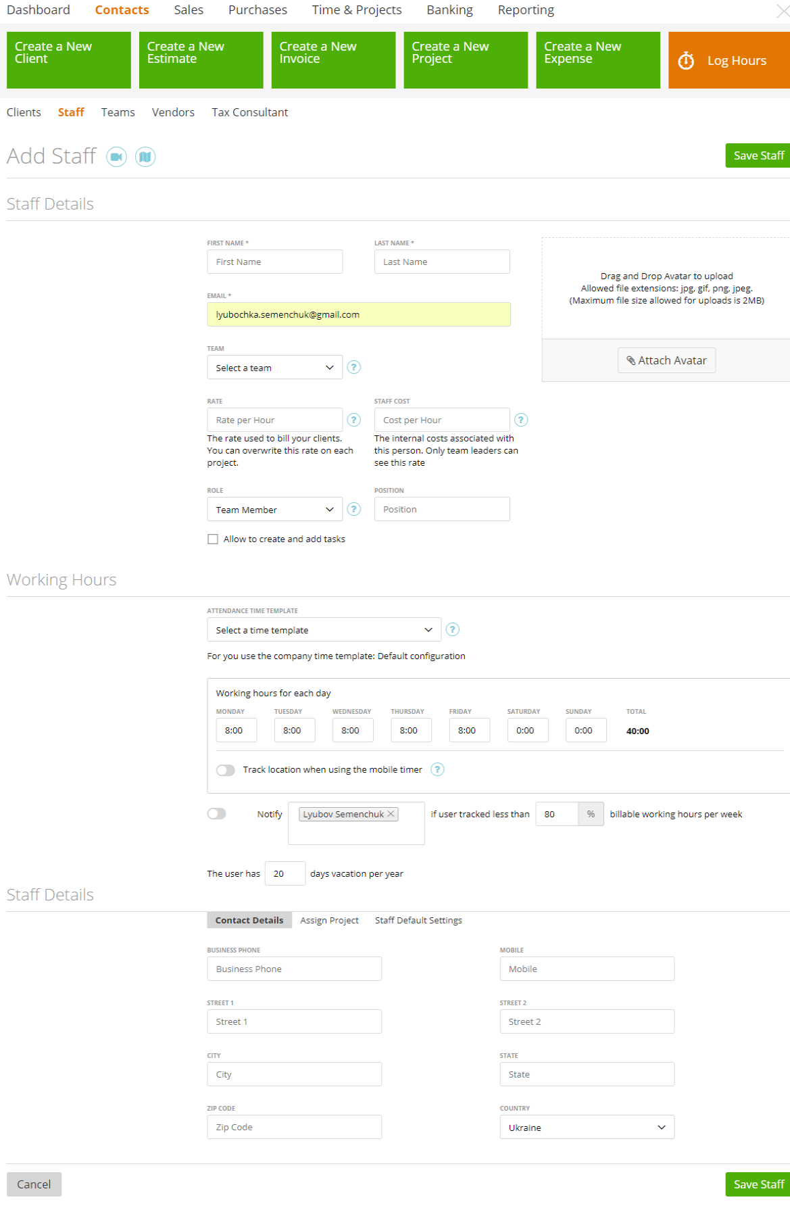This screenshot has width=790, height=1208.
Task: Click the Saturday working hours field
Action: pos(528,730)
